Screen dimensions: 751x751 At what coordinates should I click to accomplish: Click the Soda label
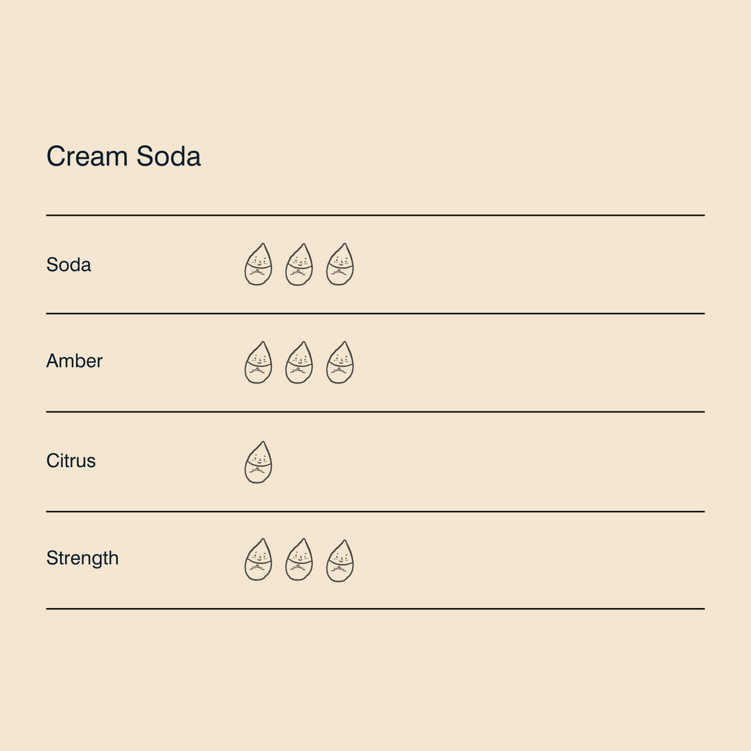point(68,264)
